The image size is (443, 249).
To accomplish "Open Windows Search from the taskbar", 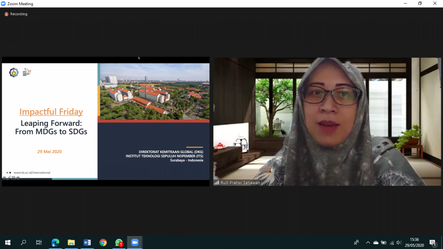I will tap(23, 243).
